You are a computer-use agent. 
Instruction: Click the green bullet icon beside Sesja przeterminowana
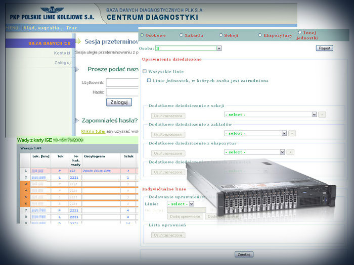point(78,42)
